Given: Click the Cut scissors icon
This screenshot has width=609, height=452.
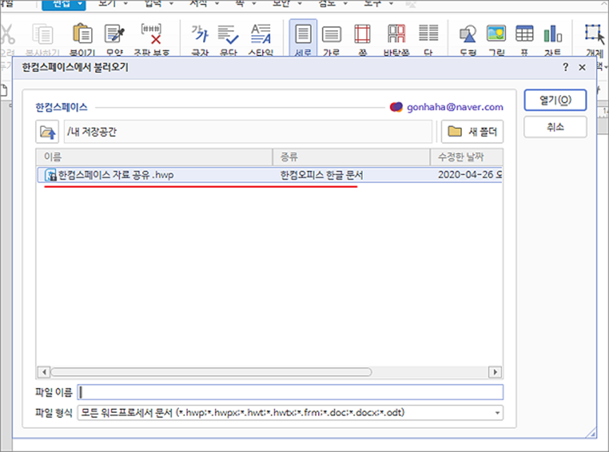Looking at the screenshot, I should (7, 34).
